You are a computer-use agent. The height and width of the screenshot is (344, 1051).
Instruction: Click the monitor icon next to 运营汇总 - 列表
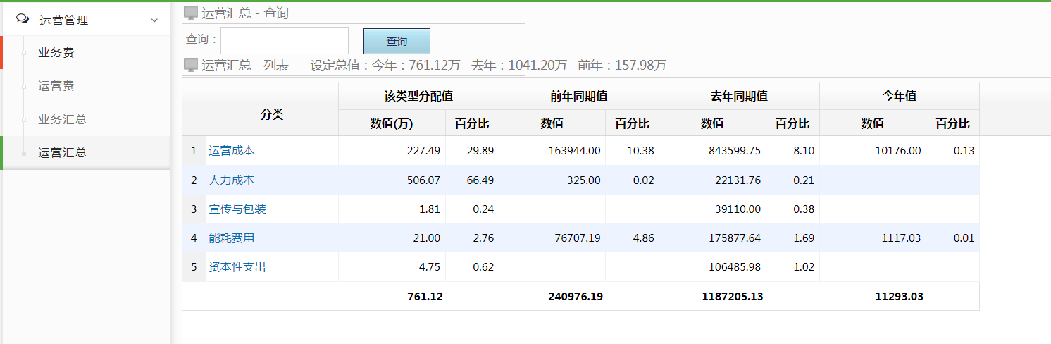tap(190, 65)
